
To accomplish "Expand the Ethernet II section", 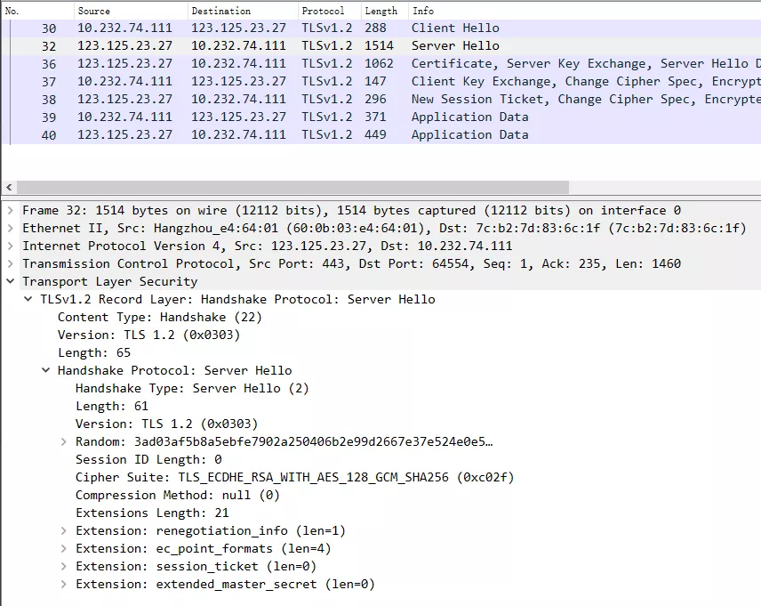I will pyautogui.click(x=10, y=229).
